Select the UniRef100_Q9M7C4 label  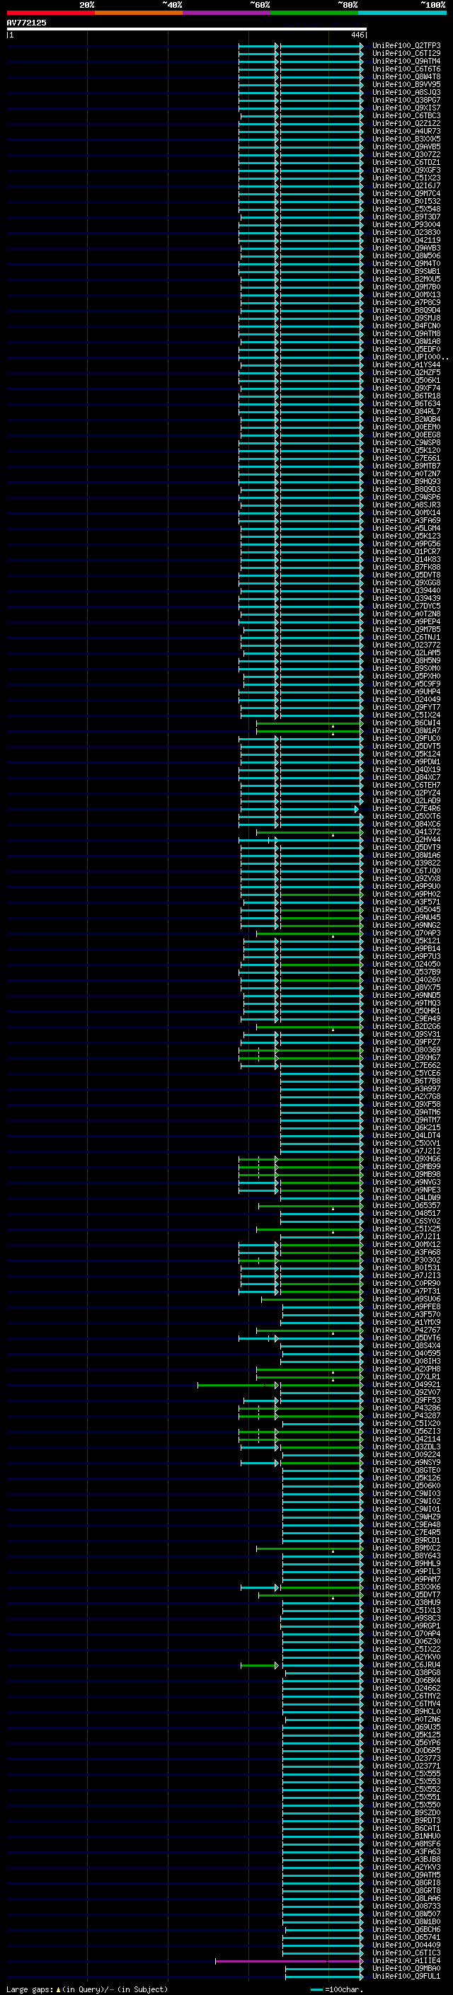point(406,194)
